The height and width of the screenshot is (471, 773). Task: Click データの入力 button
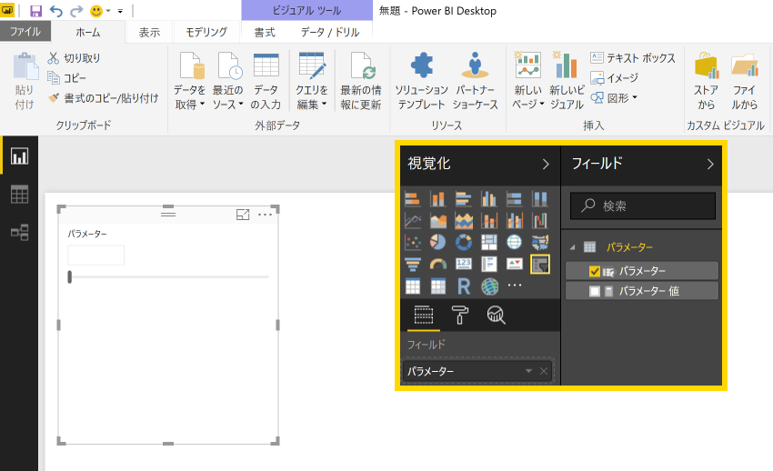coord(266,81)
